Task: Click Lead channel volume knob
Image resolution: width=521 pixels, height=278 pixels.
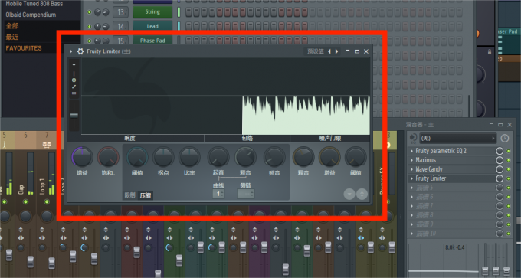Action: (x=106, y=26)
